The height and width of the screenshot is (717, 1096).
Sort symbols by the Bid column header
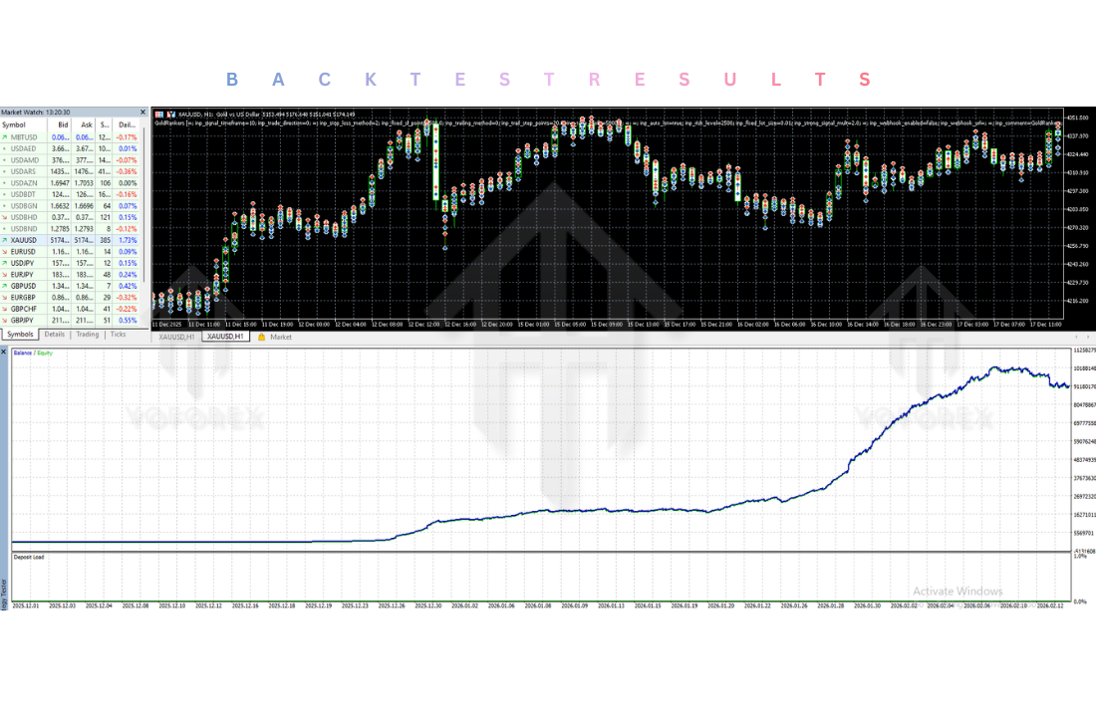(62, 124)
